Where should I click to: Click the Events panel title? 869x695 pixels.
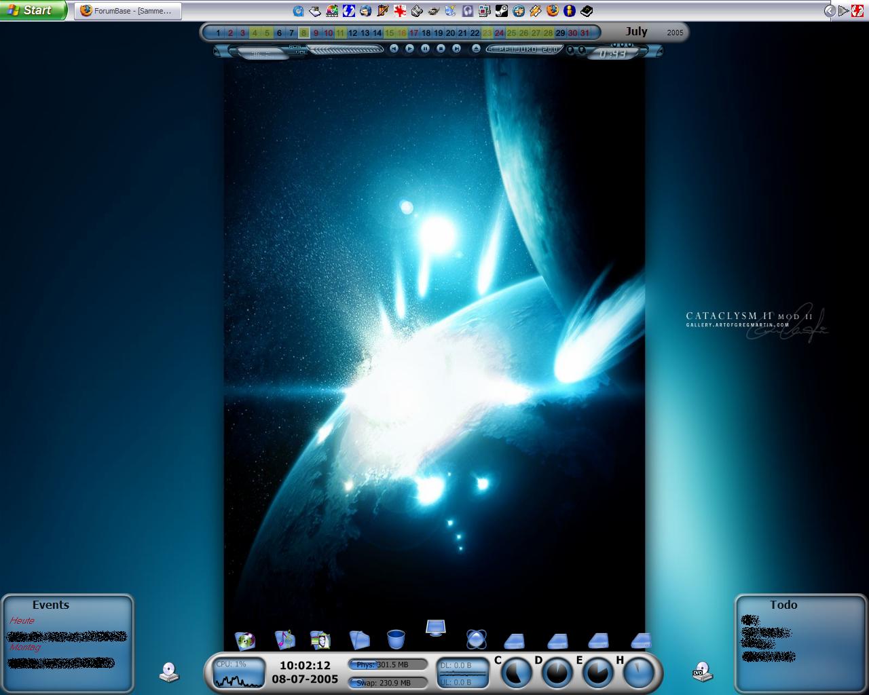tap(51, 605)
